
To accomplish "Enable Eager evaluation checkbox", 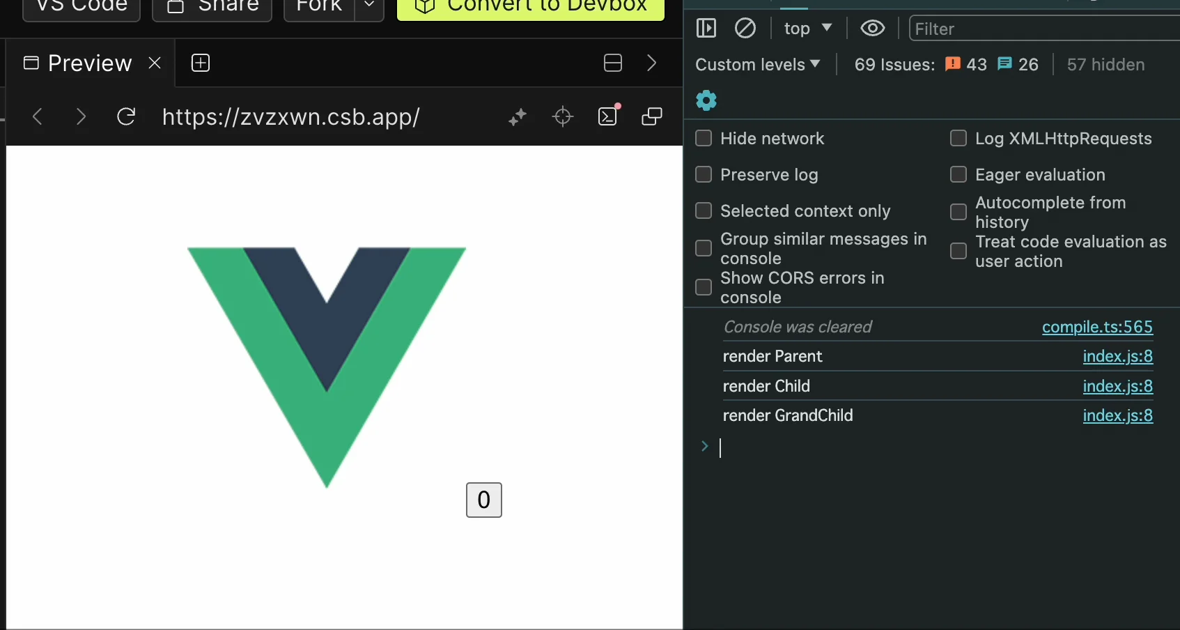I will click(x=958, y=174).
